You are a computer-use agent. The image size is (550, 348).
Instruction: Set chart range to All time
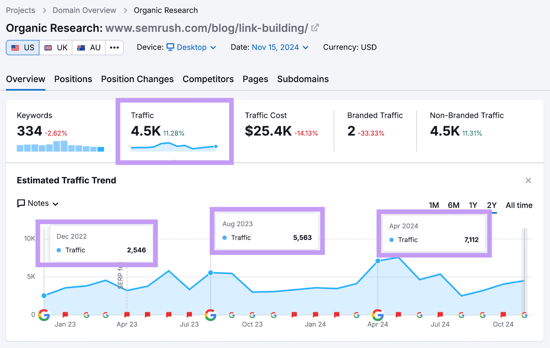point(519,205)
